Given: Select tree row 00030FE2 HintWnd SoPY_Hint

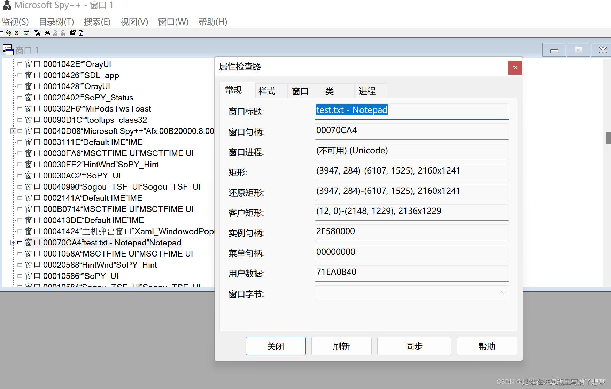Looking at the screenshot, I should [92, 165].
